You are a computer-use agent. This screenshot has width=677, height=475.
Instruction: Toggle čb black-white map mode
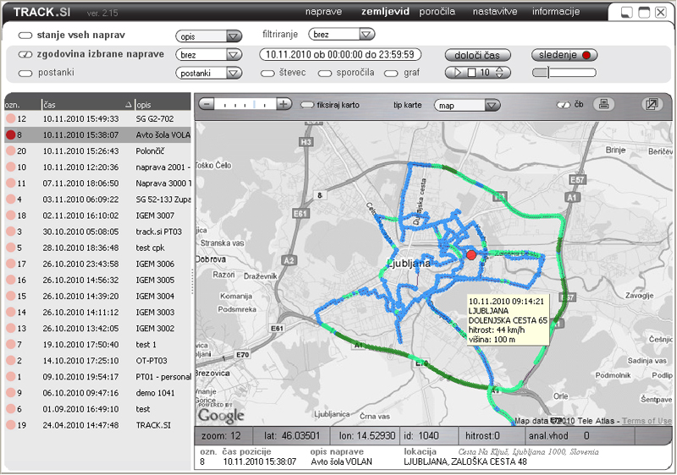click(564, 105)
